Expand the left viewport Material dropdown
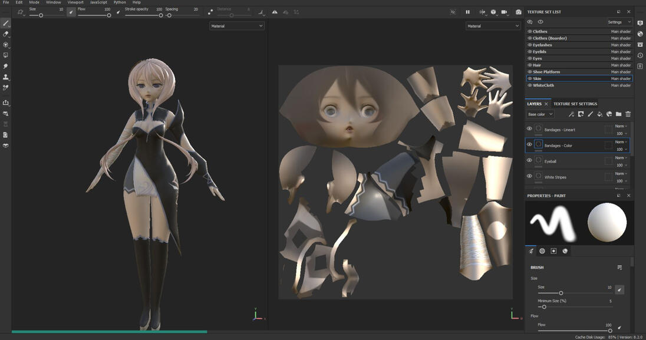This screenshot has height=340, width=646. click(x=237, y=26)
